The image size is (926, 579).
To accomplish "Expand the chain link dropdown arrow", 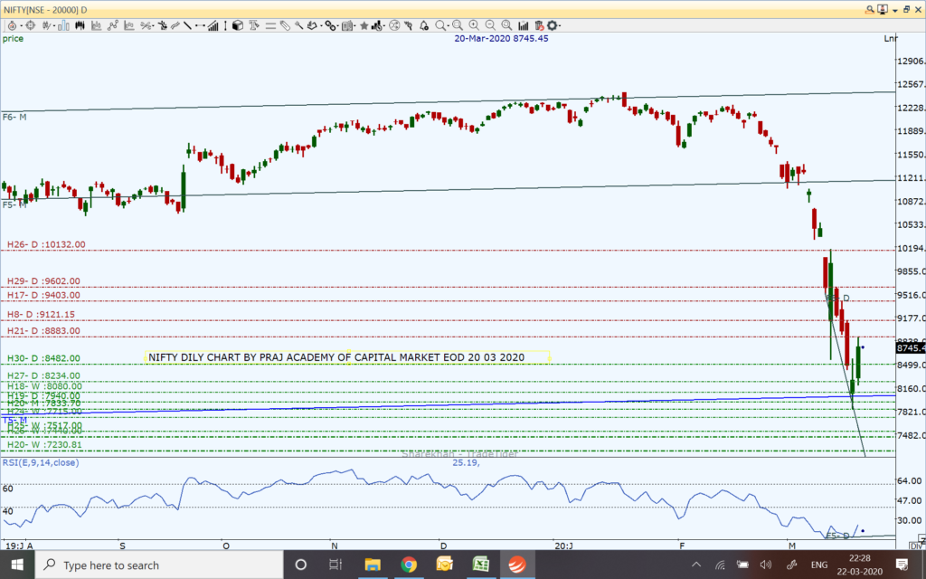I will [338, 26].
